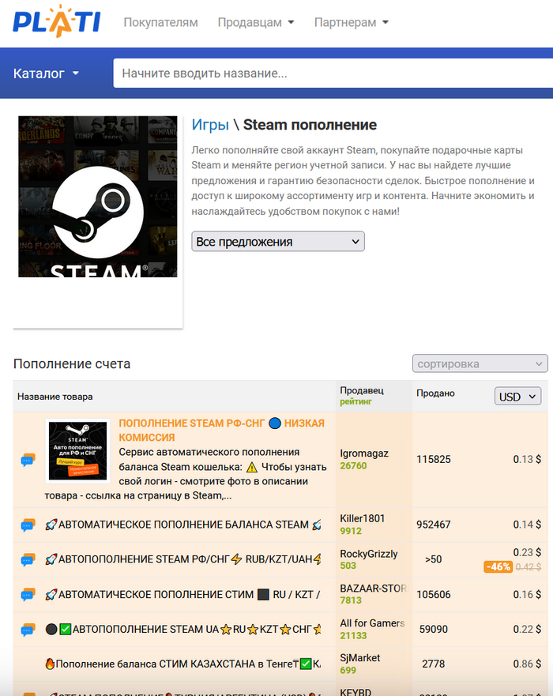Open 'АВТОПОПОЛНЕНИЕ STEAM UA RU KZT СНГ' listing
553x696 pixels.
tap(182, 629)
